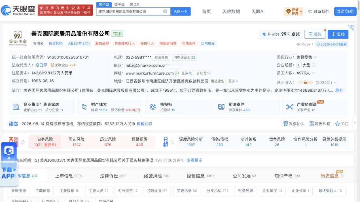The width and height of the screenshot is (360, 202).
Task: Click 查看更多 news link
Action: point(194,160)
